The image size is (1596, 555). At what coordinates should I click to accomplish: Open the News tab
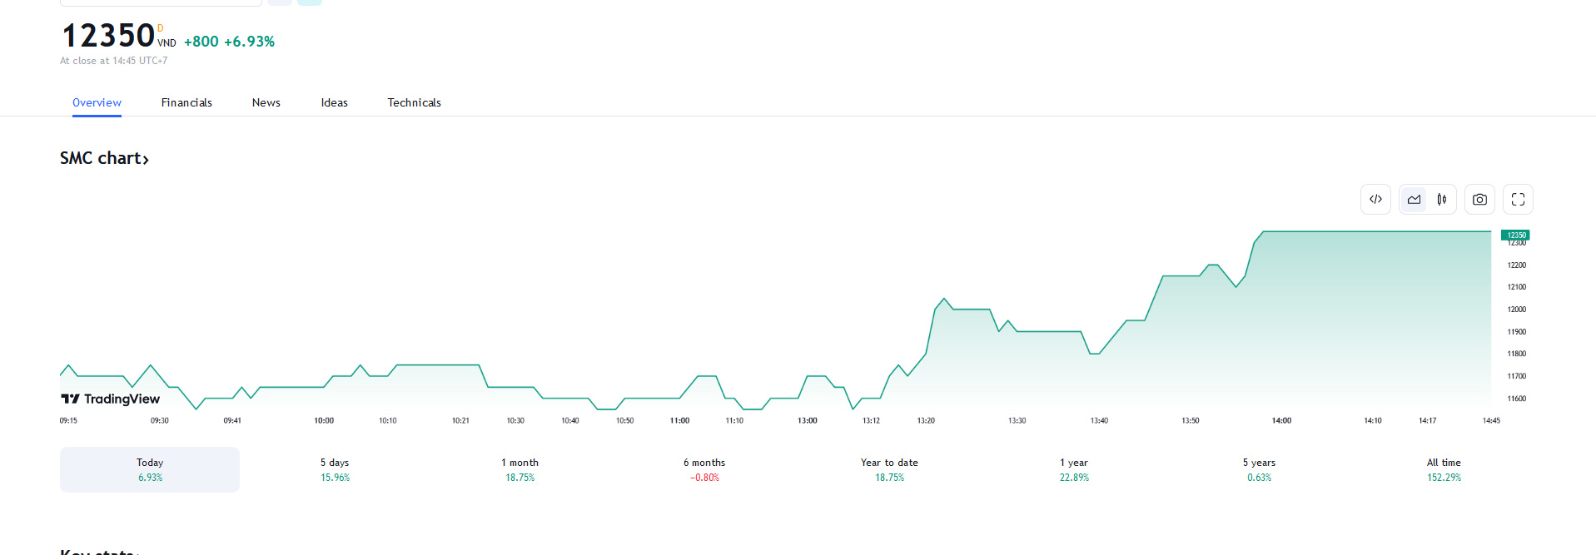pos(266,102)
